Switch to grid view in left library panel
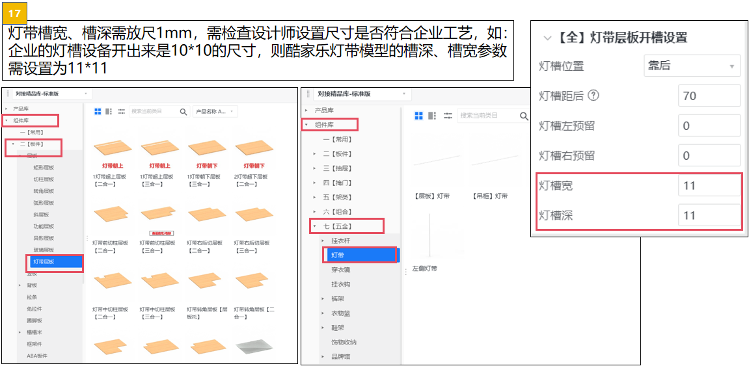 coord(98,112)
